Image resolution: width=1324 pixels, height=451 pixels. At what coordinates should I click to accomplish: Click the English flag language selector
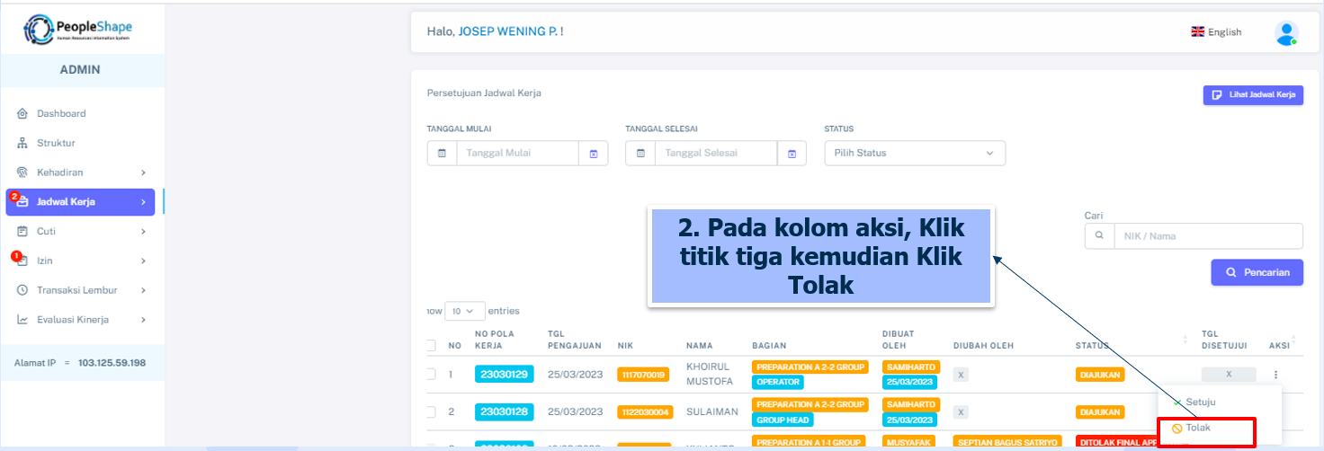pos(1216,32)
